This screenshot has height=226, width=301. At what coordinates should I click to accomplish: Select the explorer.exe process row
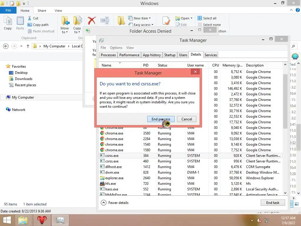pos(191,178)
